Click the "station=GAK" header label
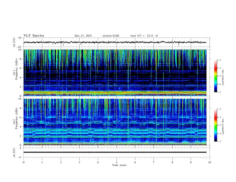The width and height of the screenshot is (236, 182). (111, 36)
